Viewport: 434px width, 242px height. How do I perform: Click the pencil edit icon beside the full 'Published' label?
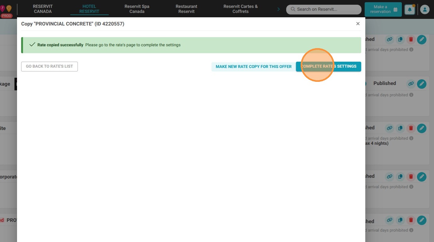coord(422,84)
